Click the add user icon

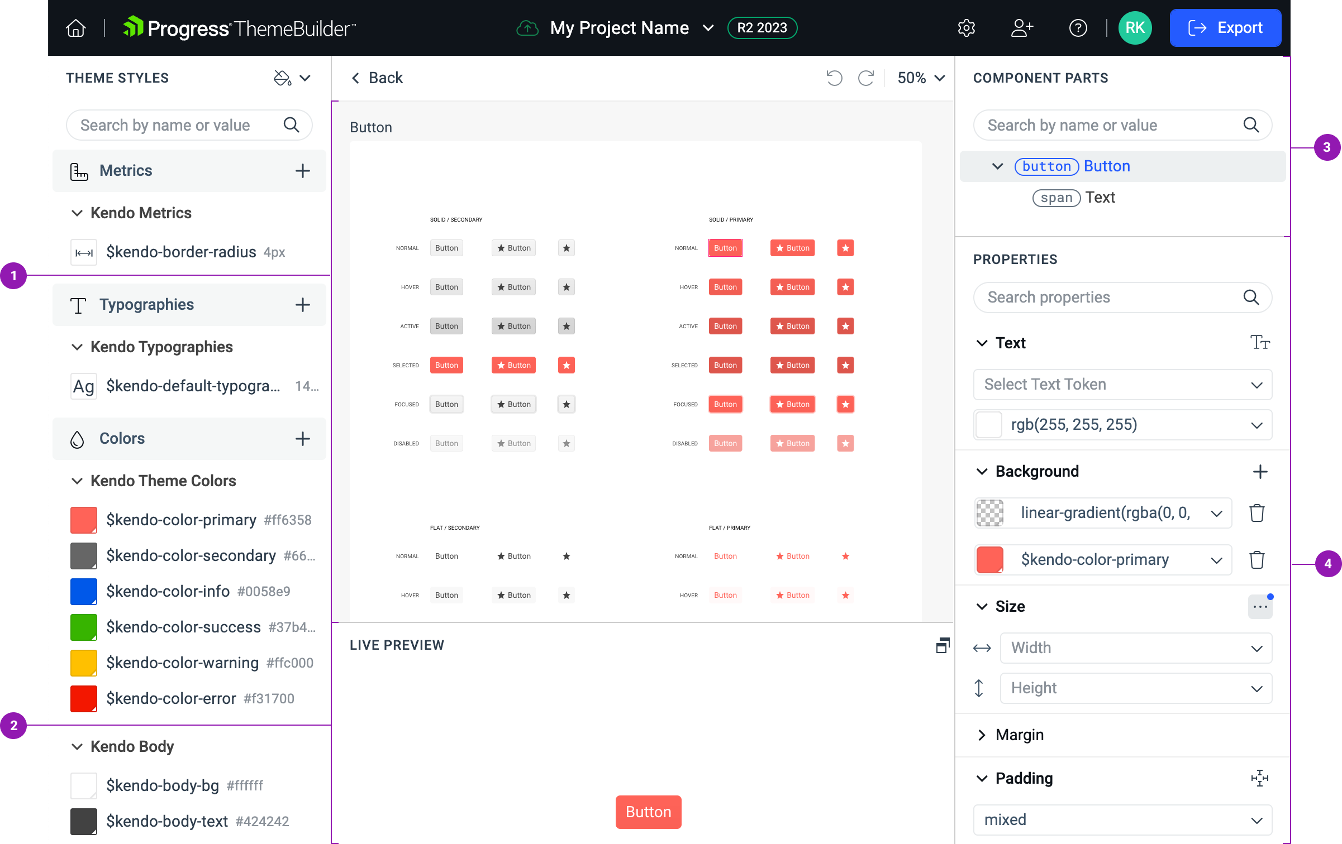[1022, 28]
